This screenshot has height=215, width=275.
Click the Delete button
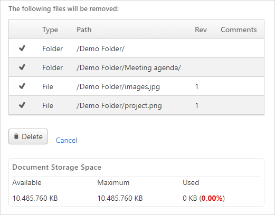[x=28, y=136]
